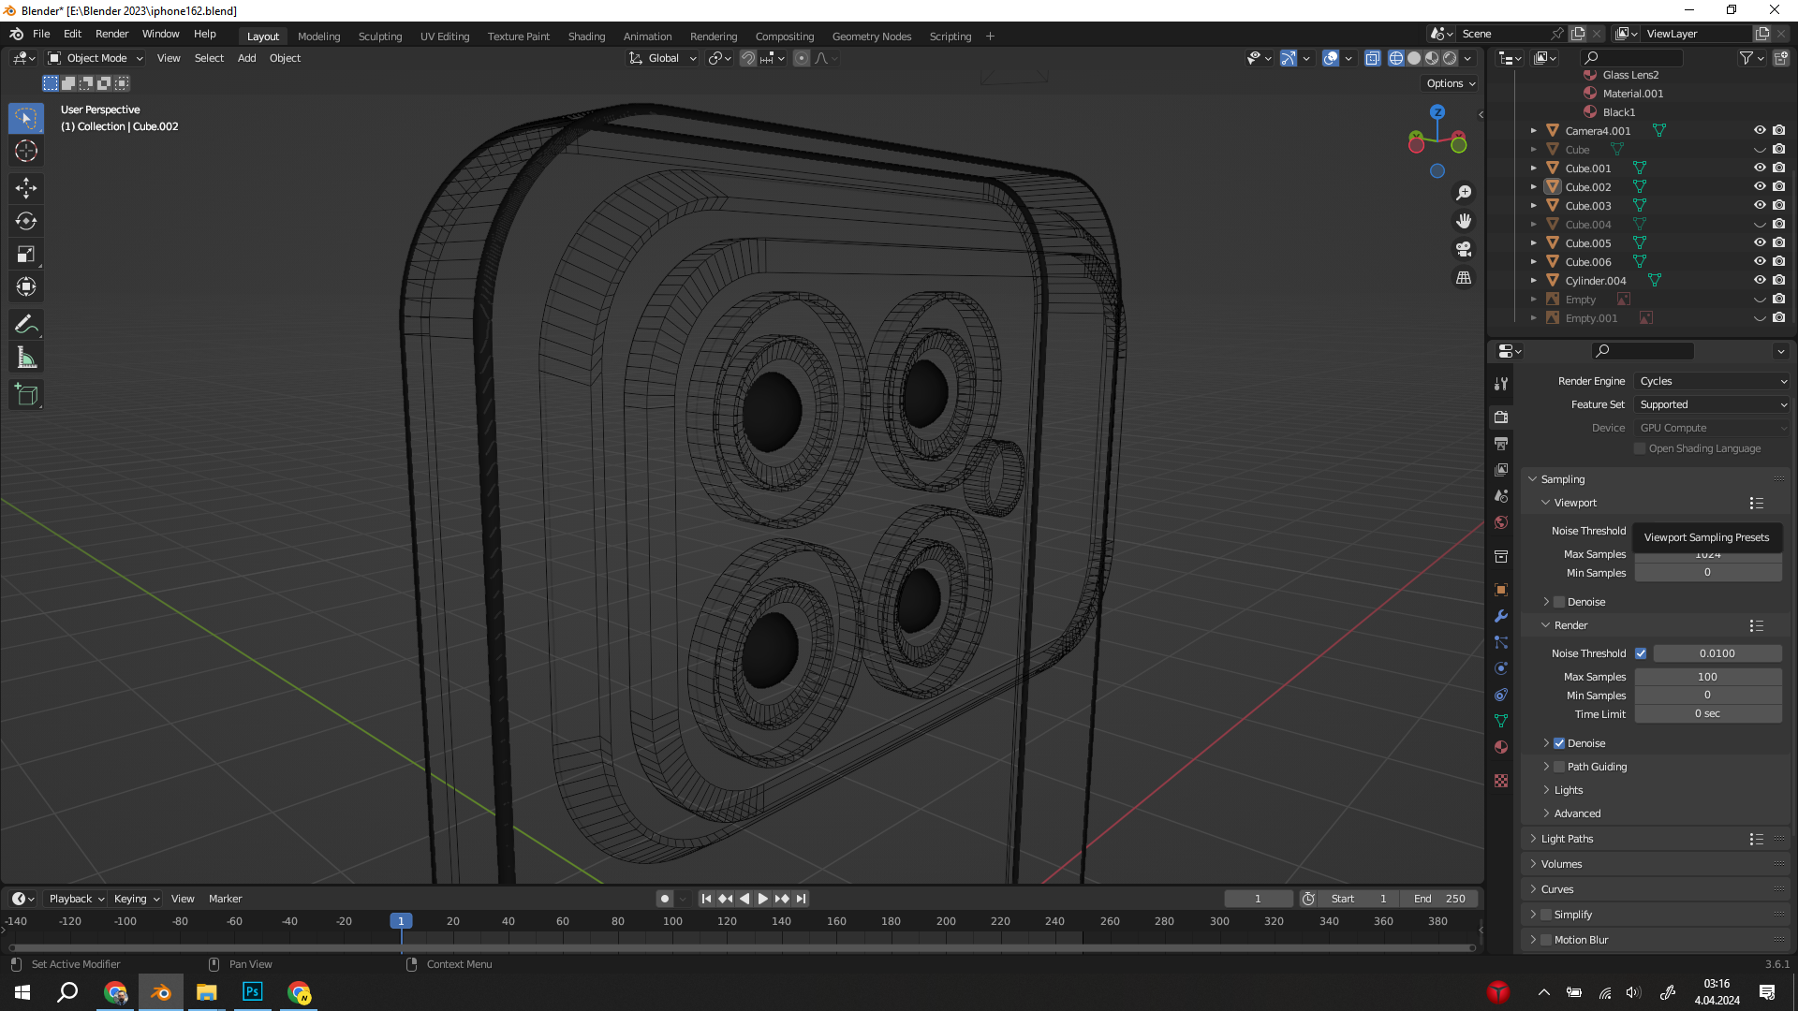Open the Render Engine Cycles dropdown
1798x1011 pixels.
point(1712,381)
